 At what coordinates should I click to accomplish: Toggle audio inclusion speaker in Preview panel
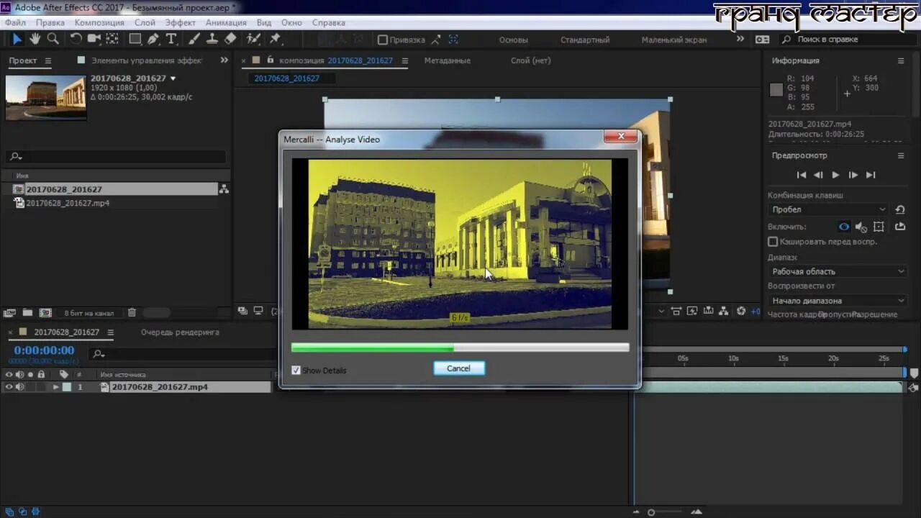(x=861, y=227)
